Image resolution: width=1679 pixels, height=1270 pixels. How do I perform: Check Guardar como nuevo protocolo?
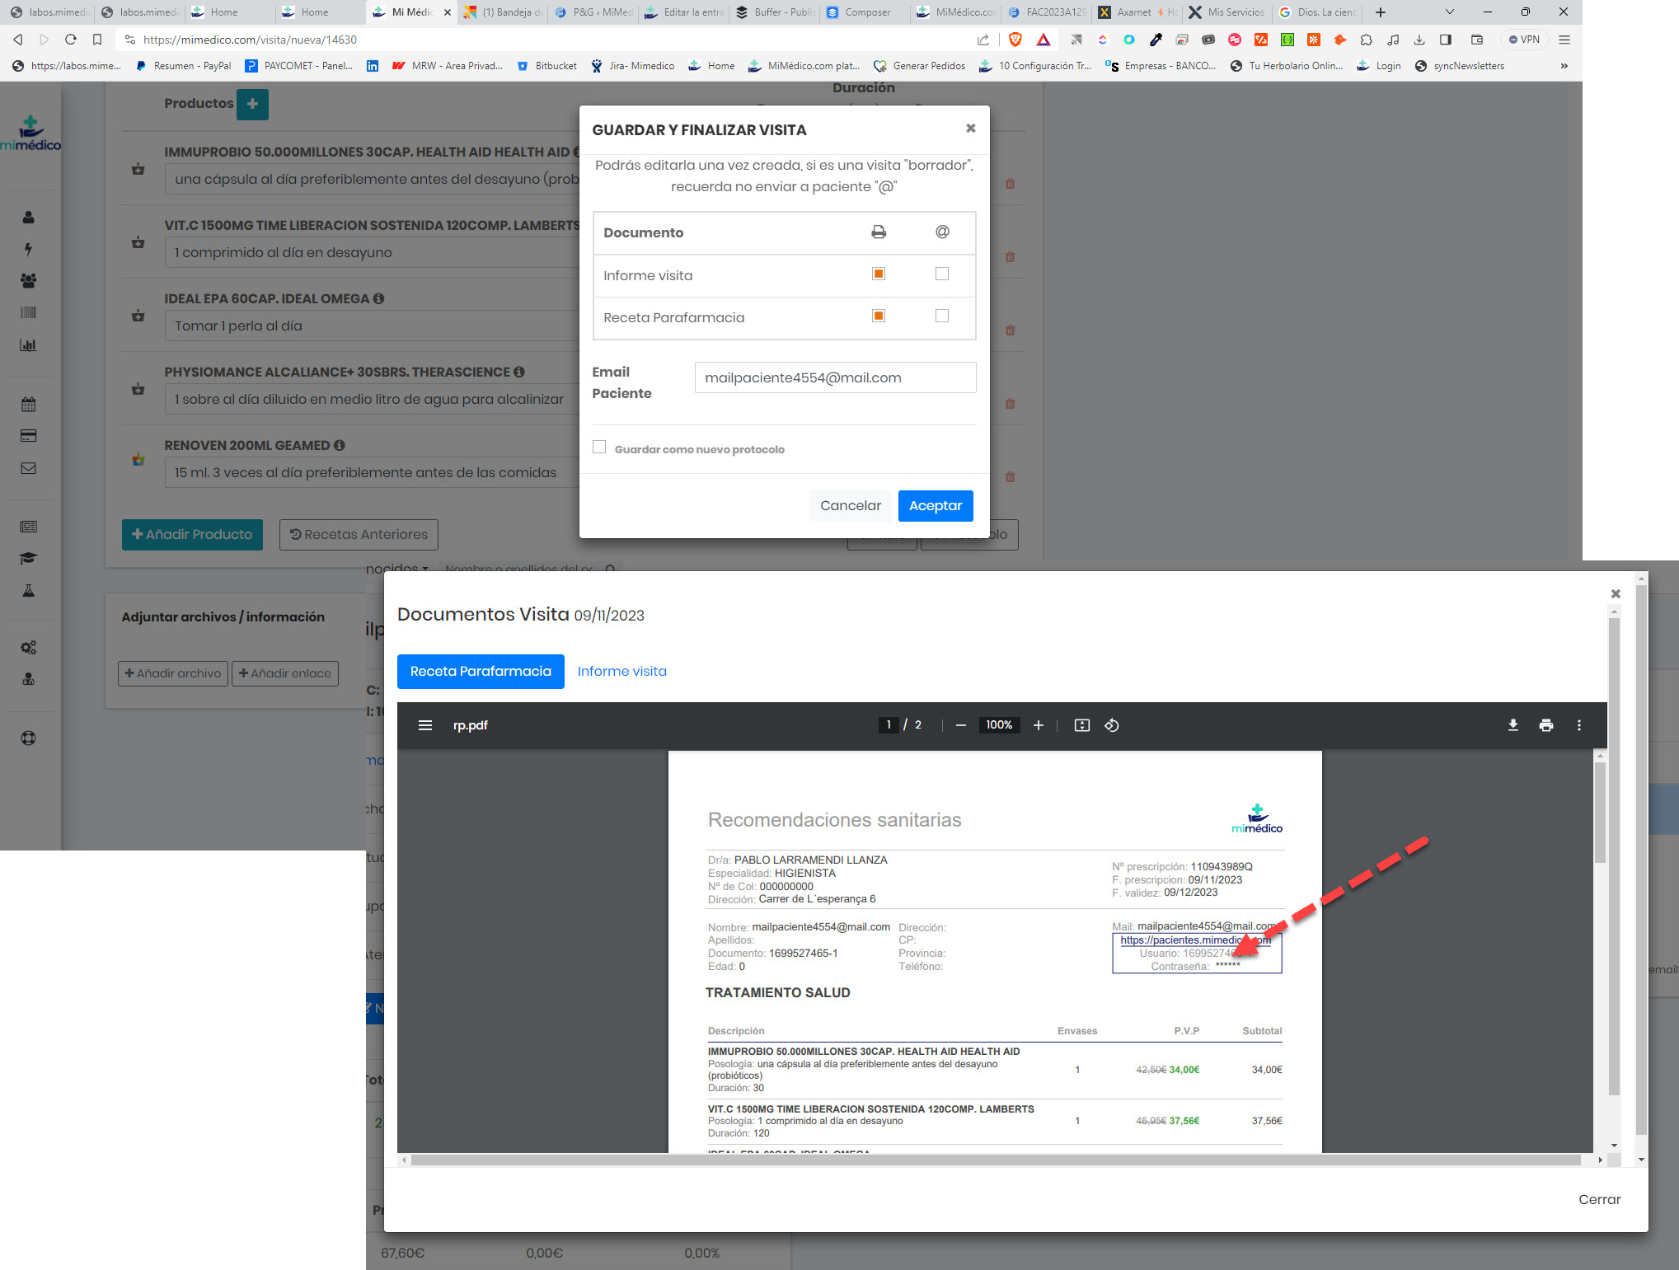(x=599, y=447)
